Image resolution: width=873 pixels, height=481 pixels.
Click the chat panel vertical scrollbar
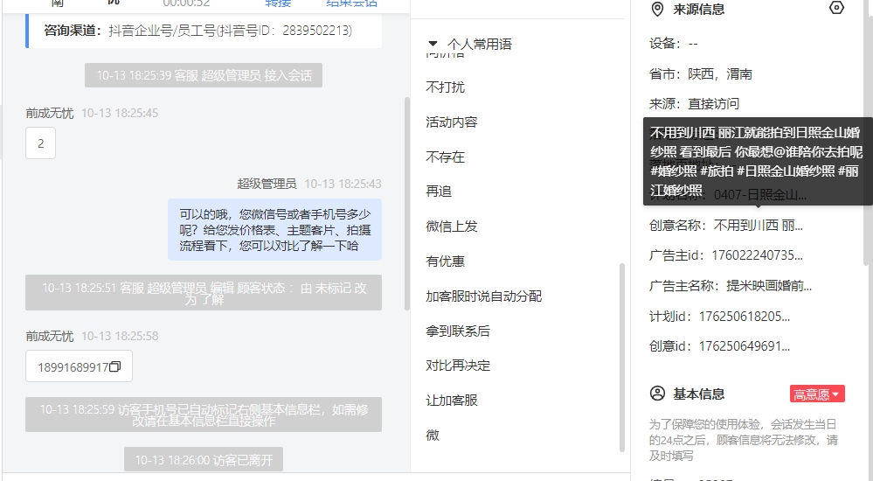pos(407,204)
